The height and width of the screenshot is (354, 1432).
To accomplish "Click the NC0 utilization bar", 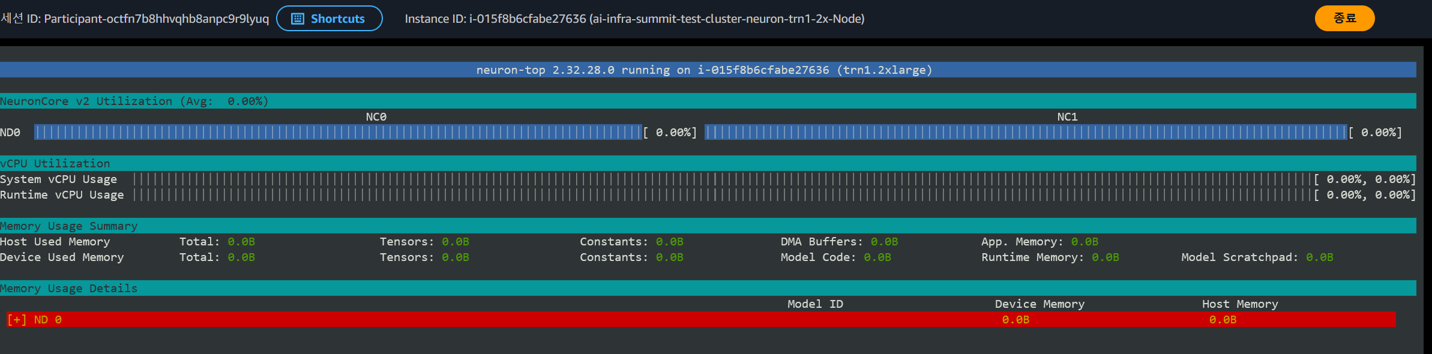I will click(338, 133).
